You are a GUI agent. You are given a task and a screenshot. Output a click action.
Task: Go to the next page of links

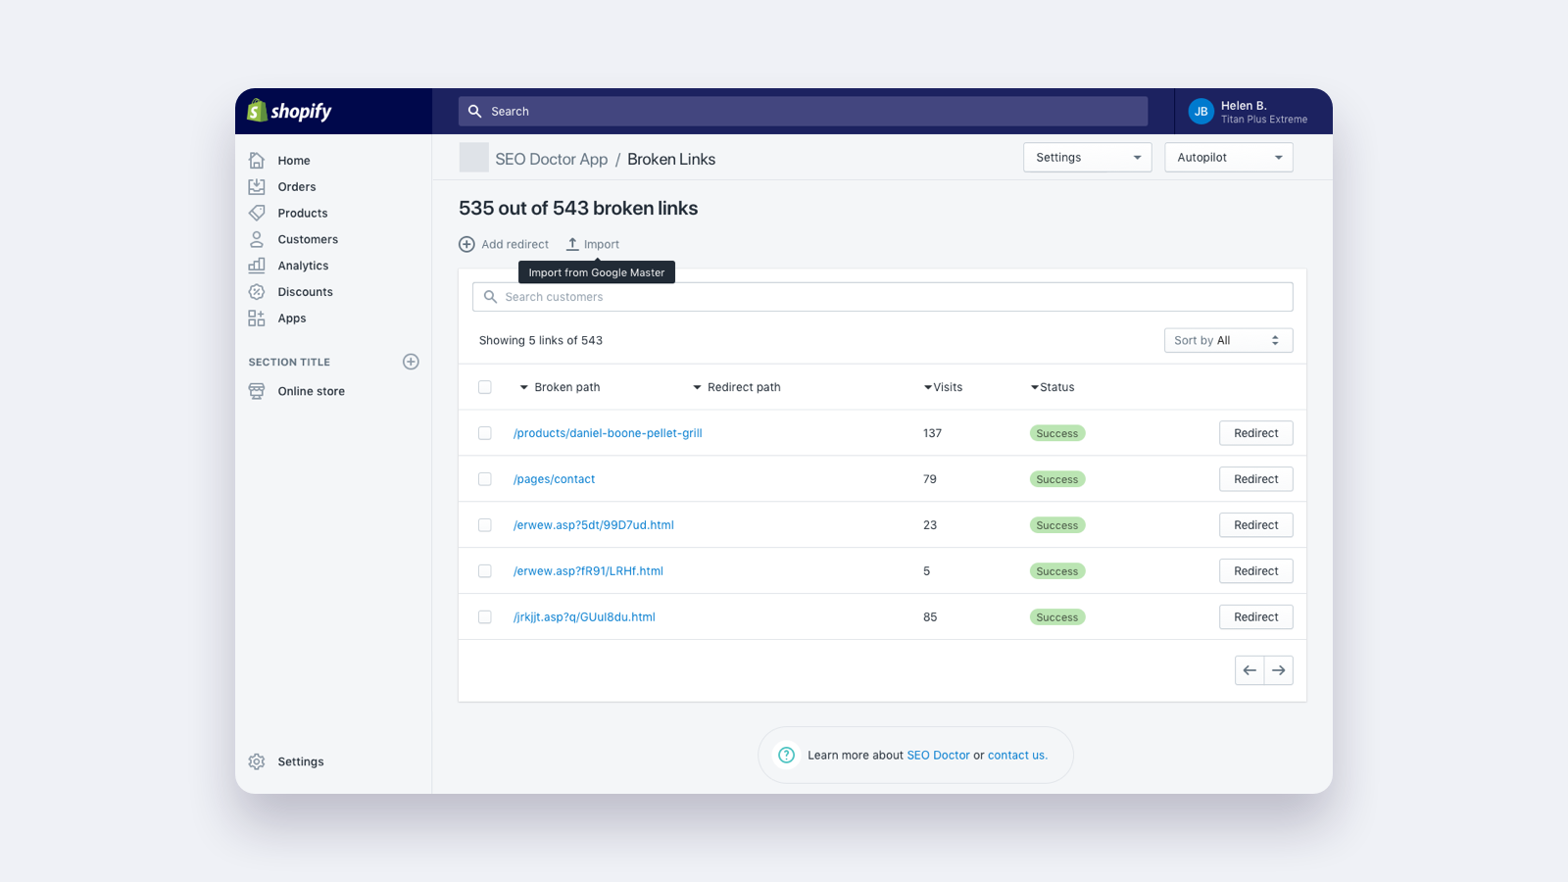[1279, 670]
